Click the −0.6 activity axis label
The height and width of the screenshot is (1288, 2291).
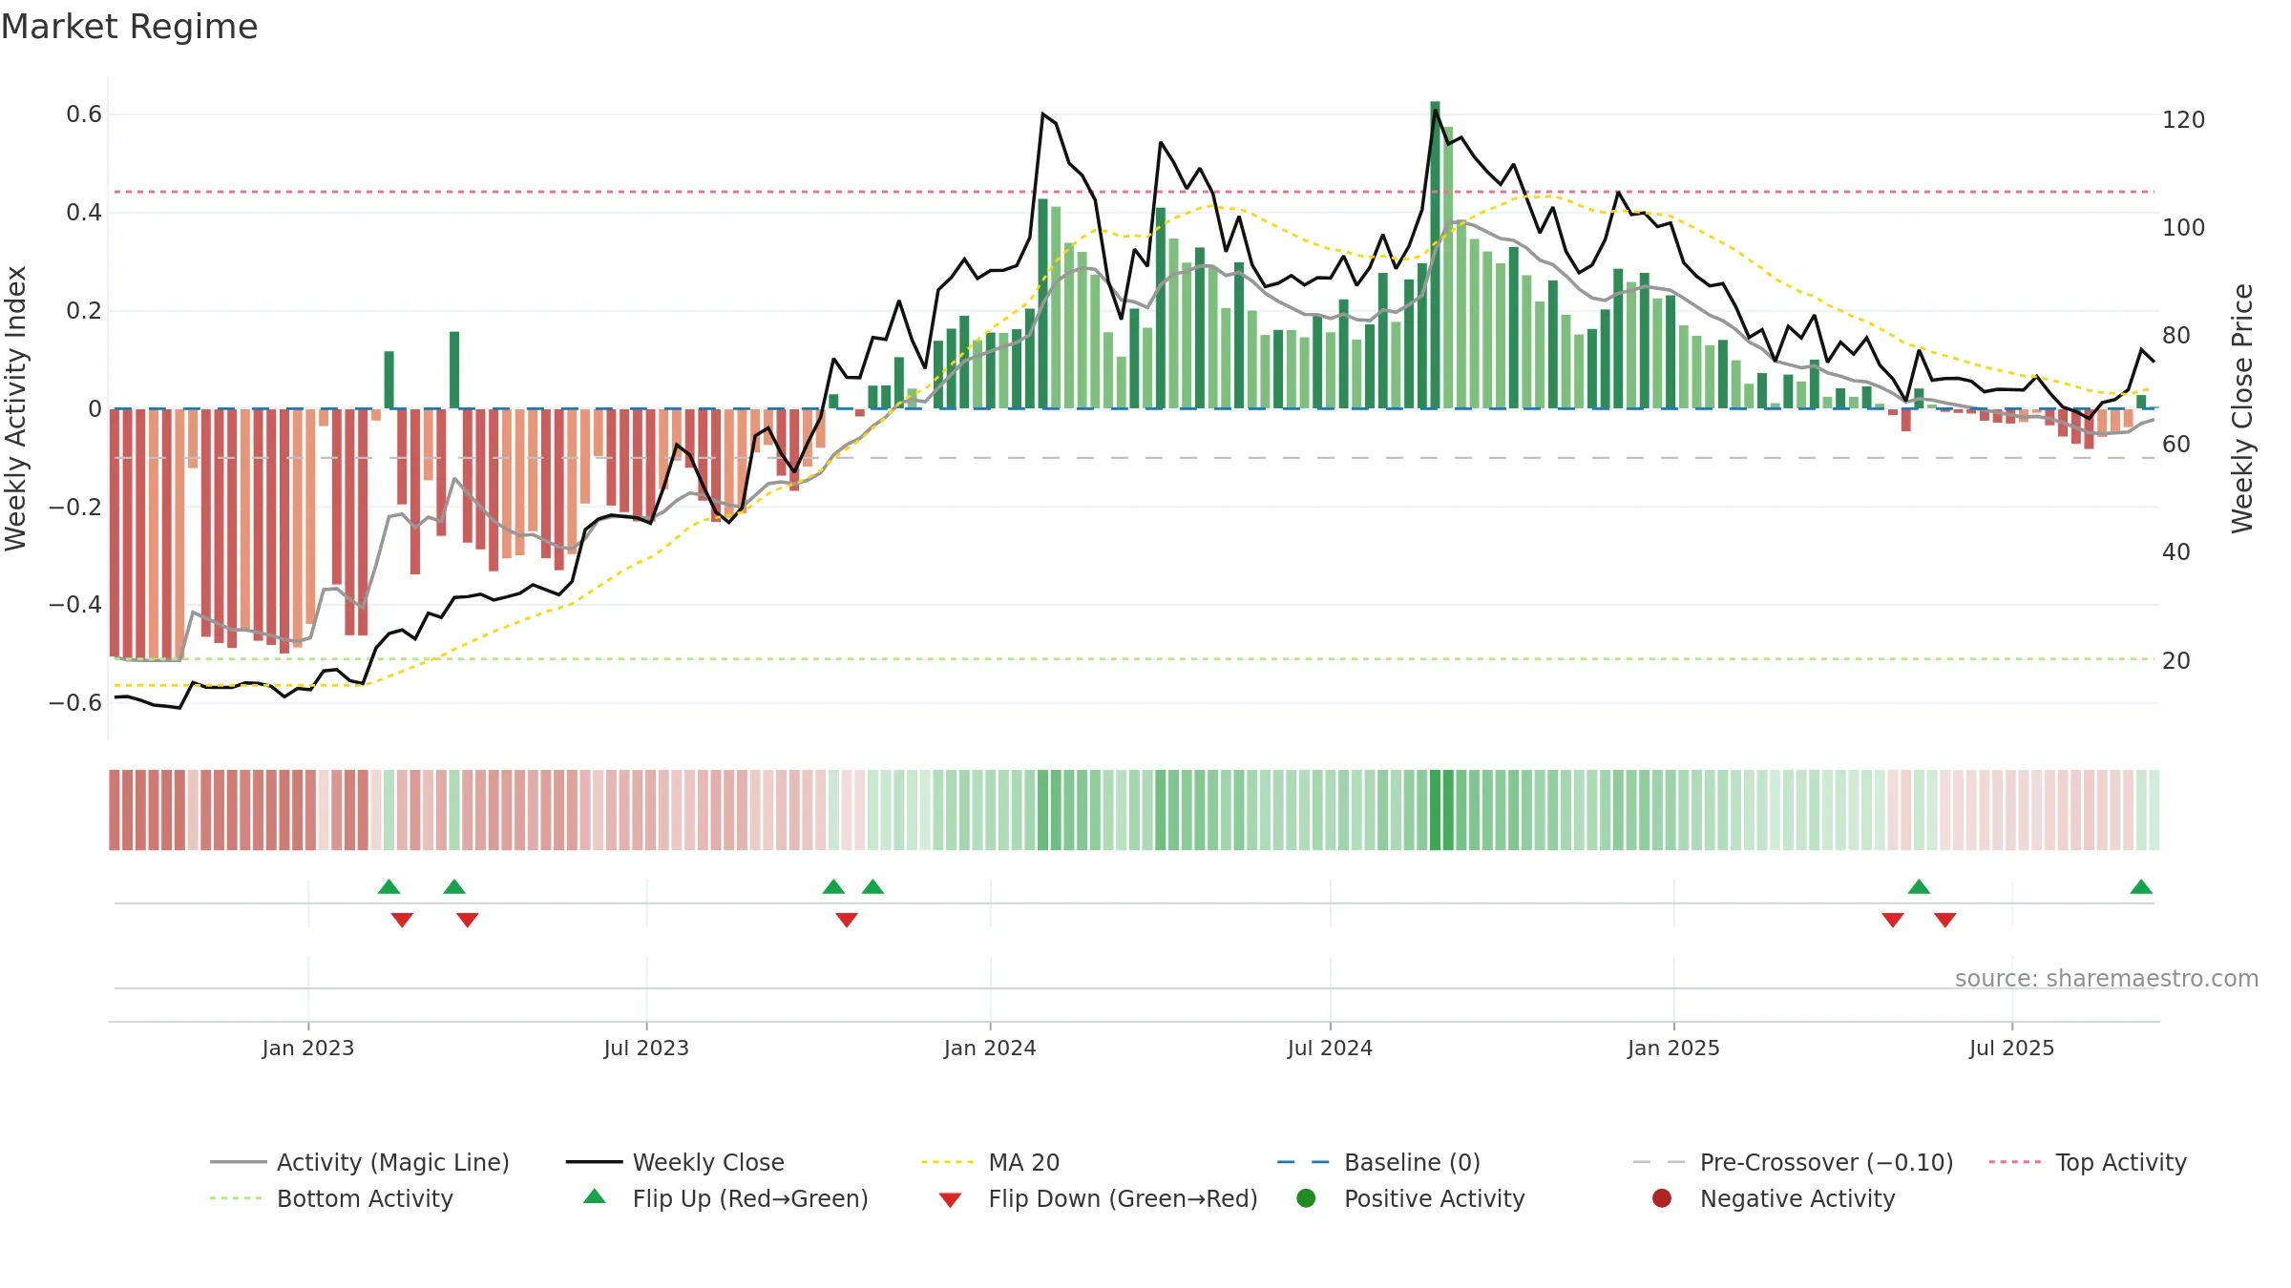click(75, 702)
